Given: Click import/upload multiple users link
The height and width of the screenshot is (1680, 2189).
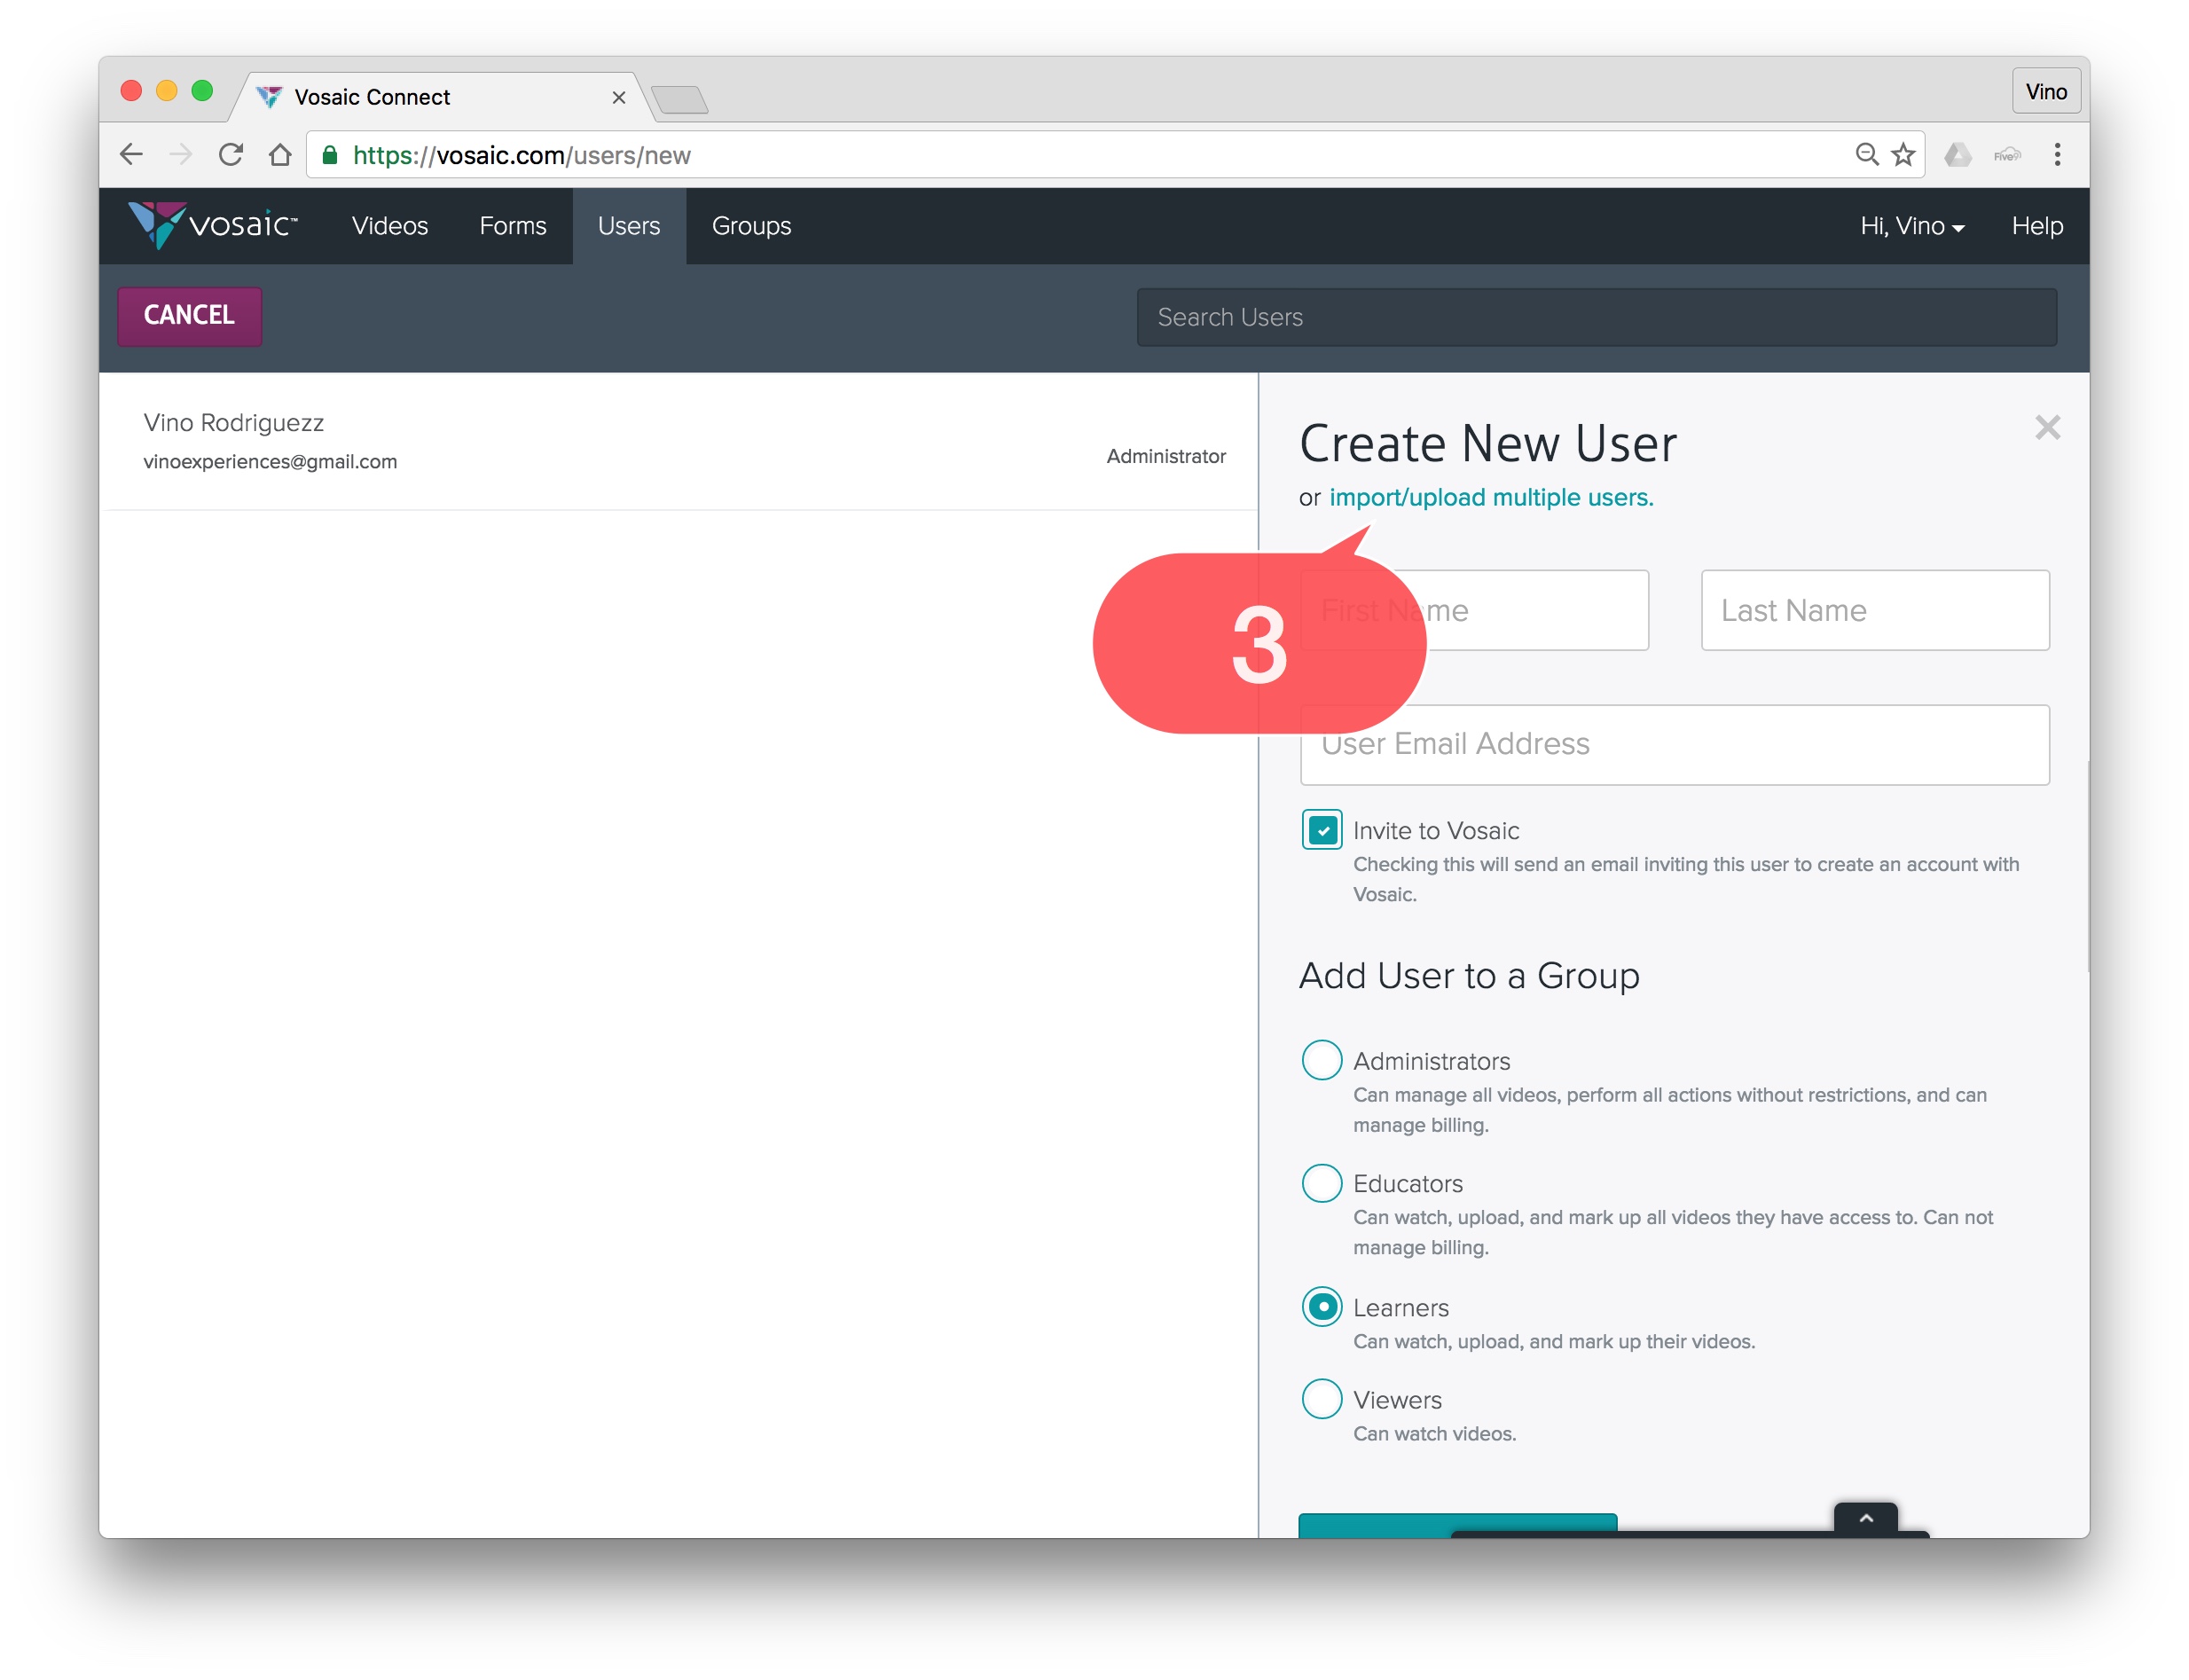Looking at the screenshot, I should click(x=1490, y=497).
